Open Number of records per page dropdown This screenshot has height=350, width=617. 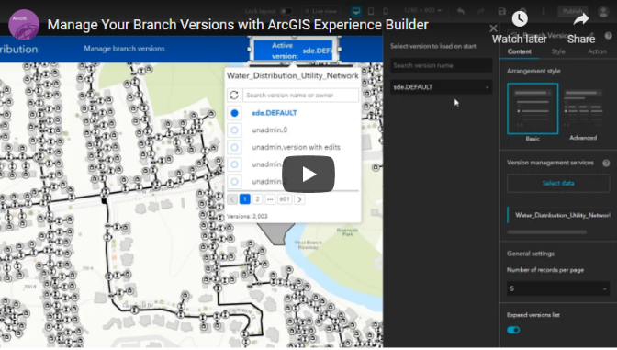pos(558,288)
